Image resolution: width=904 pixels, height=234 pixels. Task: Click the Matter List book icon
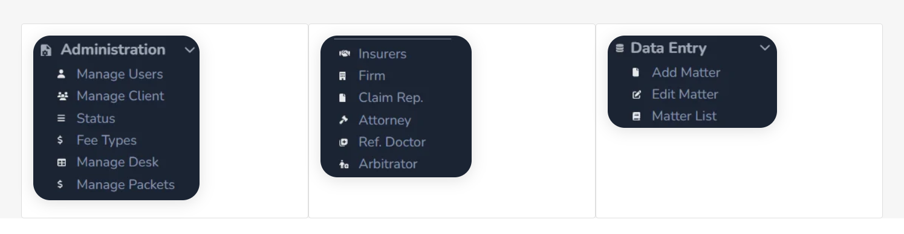(636, 116)
